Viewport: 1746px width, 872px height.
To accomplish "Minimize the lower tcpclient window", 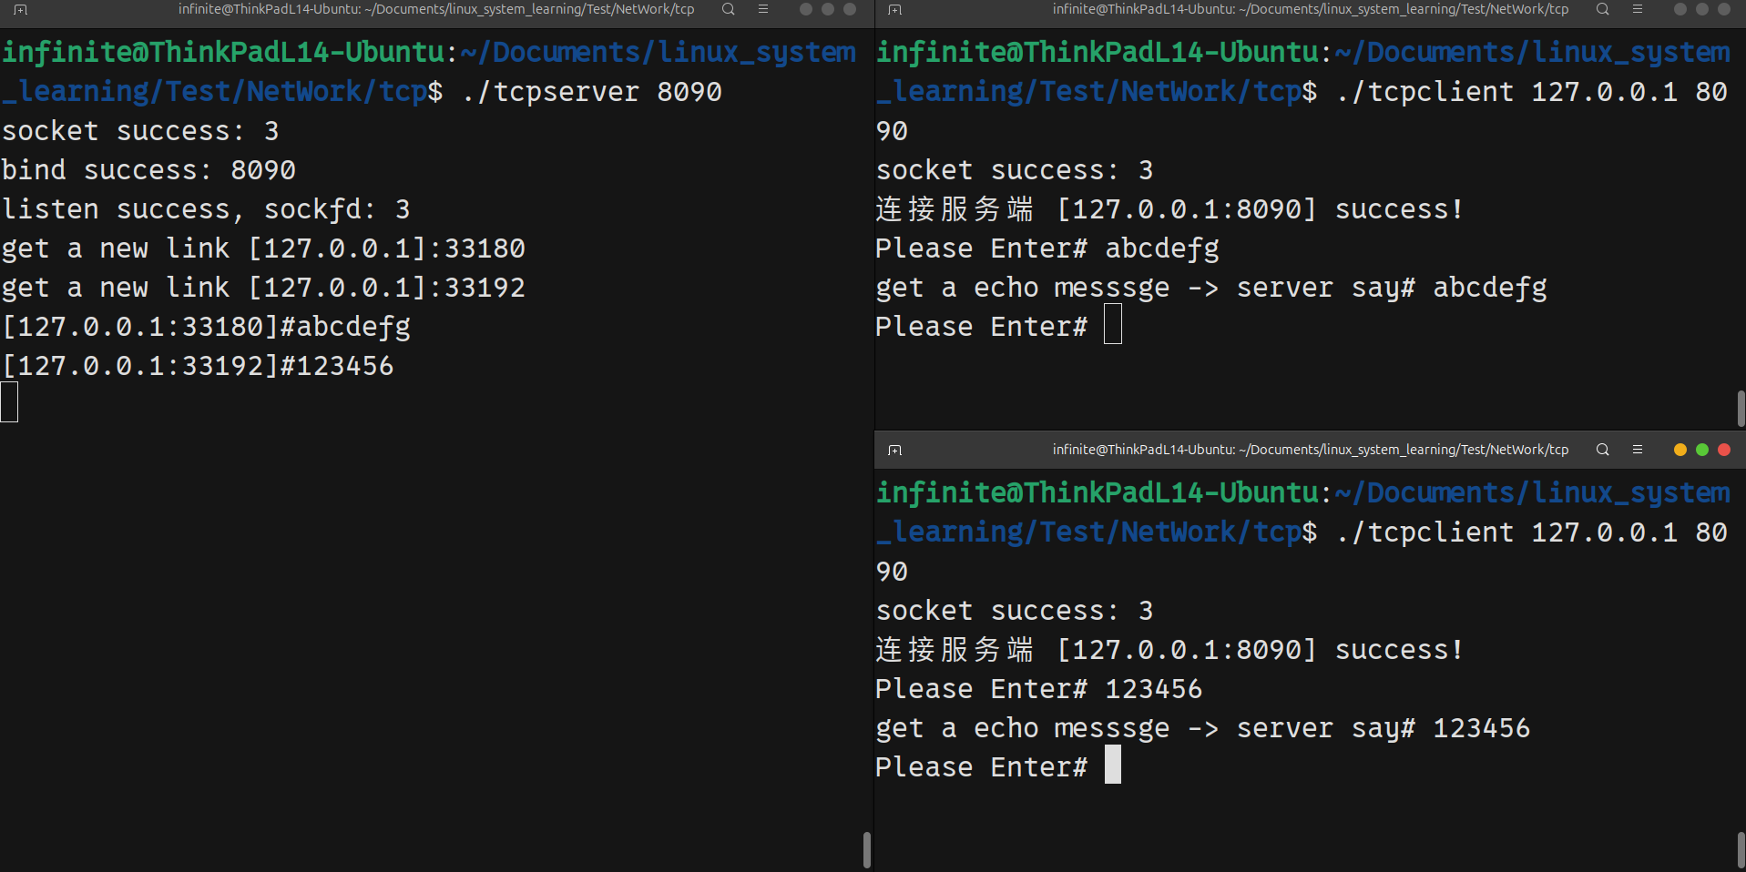I will [1679, 449].
